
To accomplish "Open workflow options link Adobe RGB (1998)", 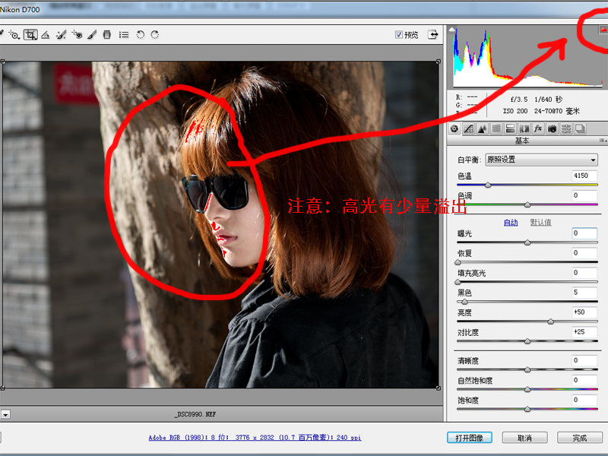I will [254, 438].
